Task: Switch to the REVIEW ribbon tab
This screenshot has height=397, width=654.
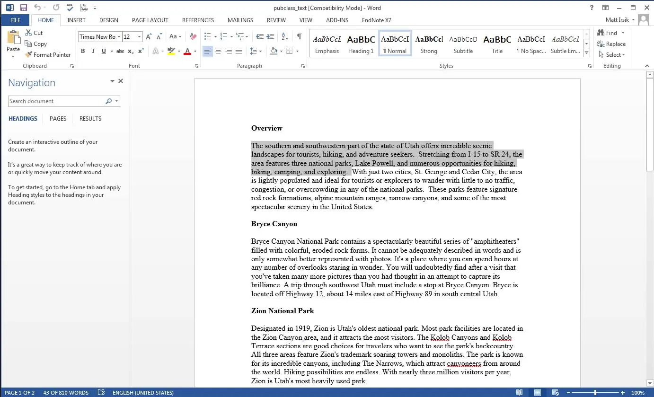Action: [276, 20]
